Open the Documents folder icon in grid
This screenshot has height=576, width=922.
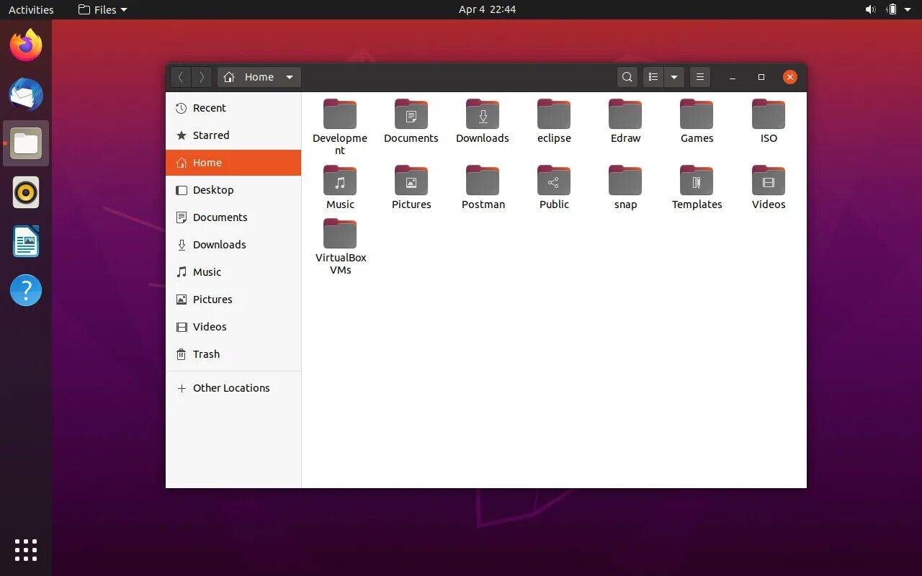(x=411, y=115)
